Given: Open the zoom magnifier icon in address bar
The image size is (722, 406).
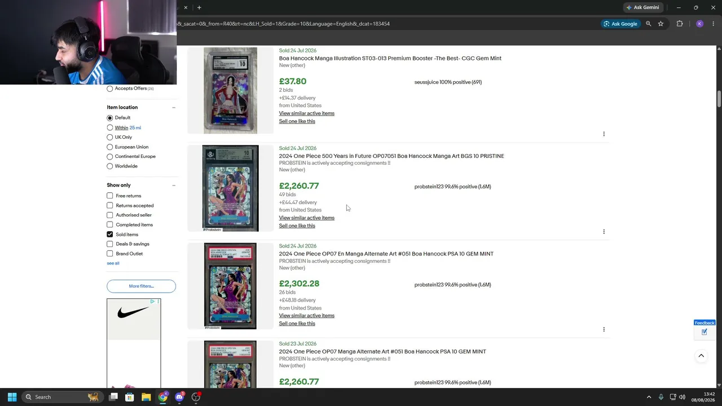Looking at the screenshot, I should [x=649, y=24].
